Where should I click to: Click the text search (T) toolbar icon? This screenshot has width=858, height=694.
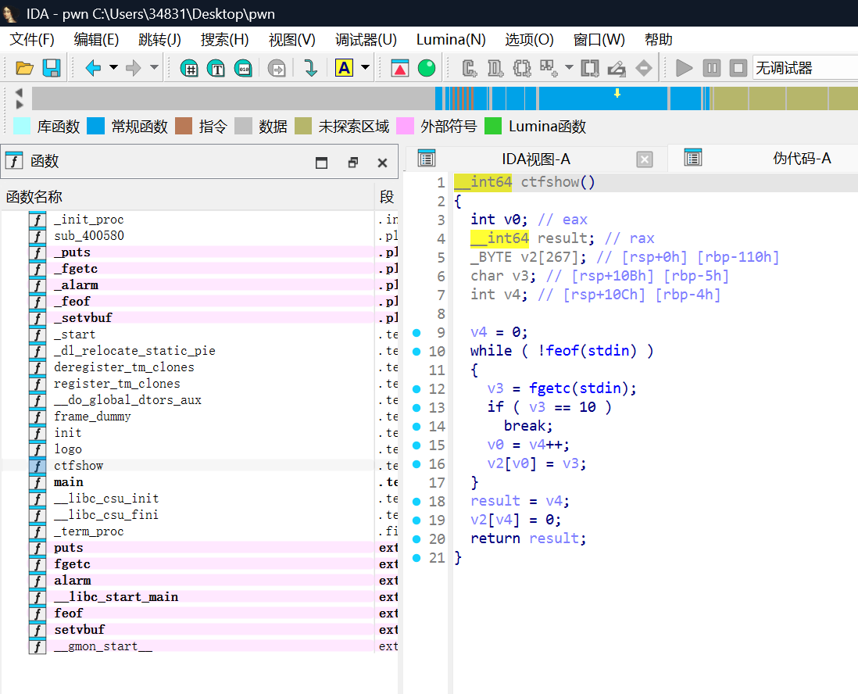click(216, 69)
